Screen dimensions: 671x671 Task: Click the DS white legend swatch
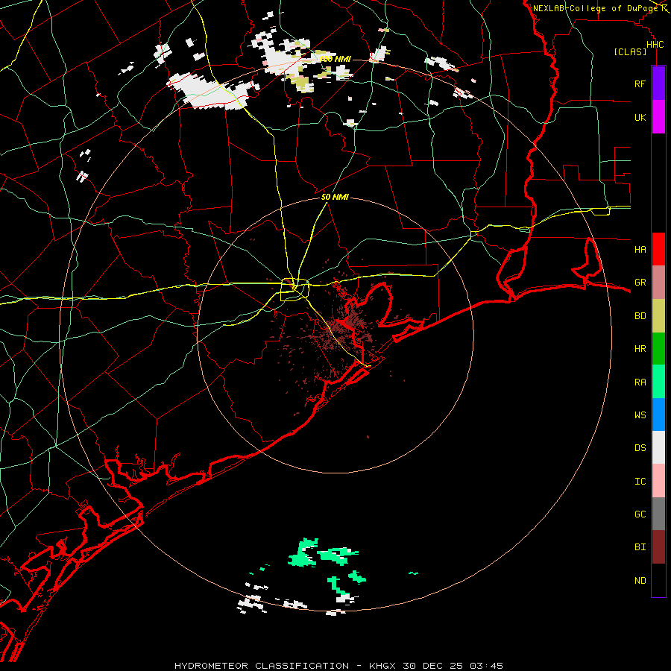(x=658, y=447)
